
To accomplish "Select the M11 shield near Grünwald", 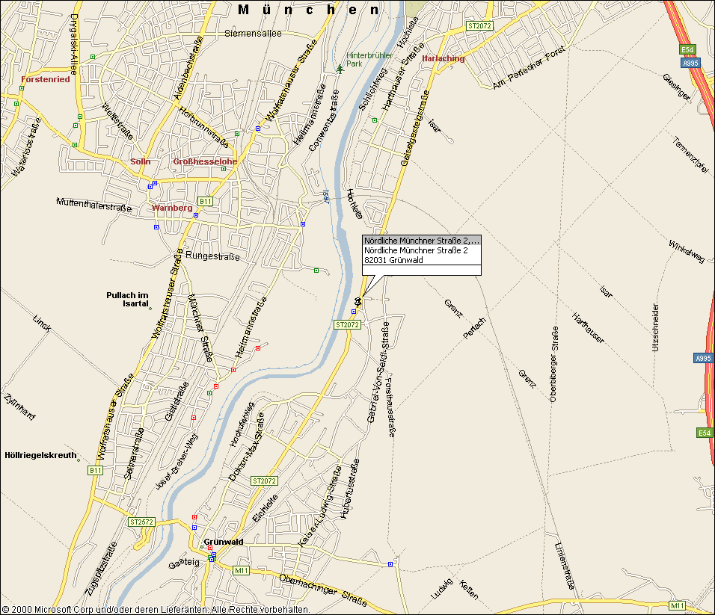I will pyautogui.click(x=242, y=571).
